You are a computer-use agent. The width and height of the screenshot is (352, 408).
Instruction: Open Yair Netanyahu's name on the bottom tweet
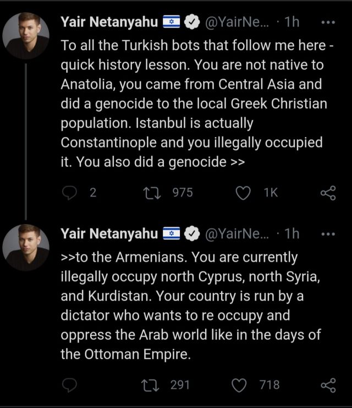click(109, 233)
